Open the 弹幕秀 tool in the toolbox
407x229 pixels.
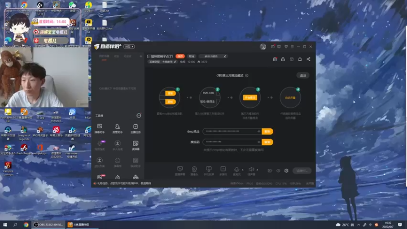coord(118,162)
